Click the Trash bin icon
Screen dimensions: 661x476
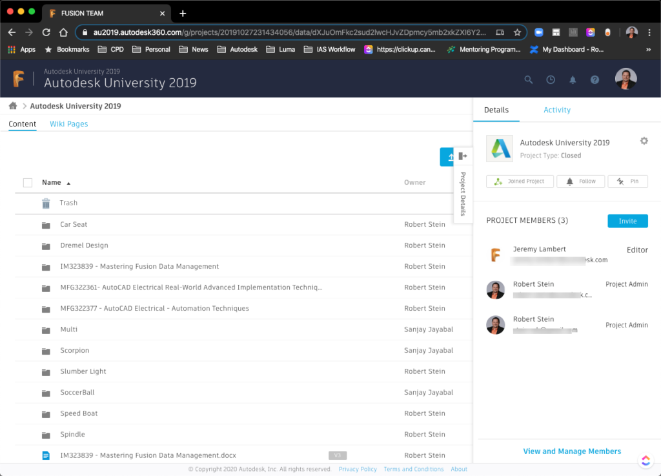coord(46,203)
